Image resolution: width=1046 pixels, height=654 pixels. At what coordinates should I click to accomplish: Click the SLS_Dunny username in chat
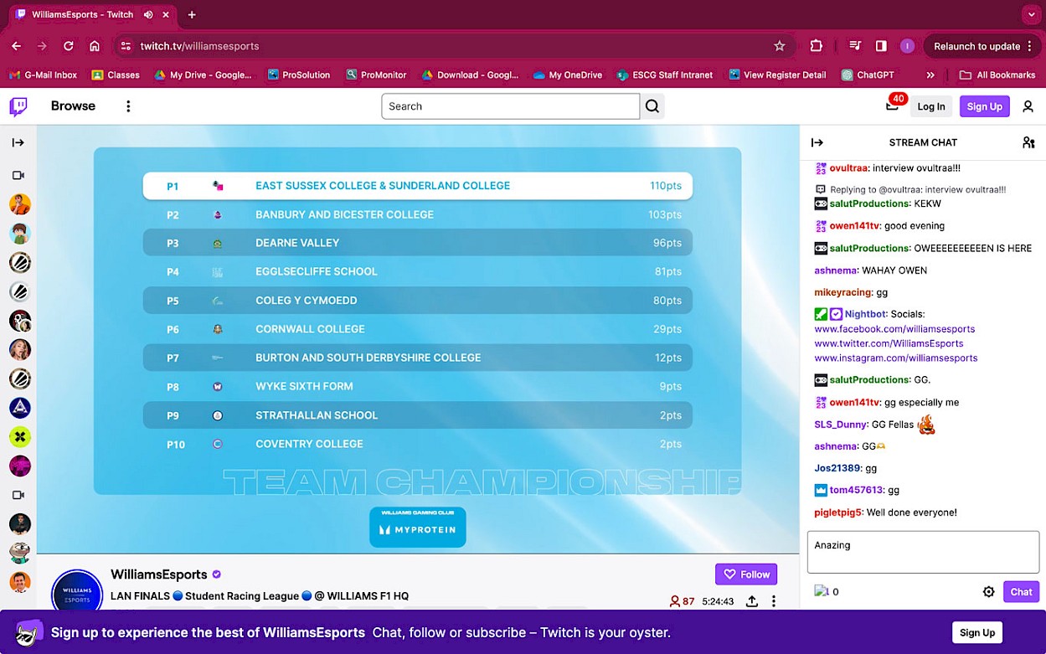[x=840, y=425]
